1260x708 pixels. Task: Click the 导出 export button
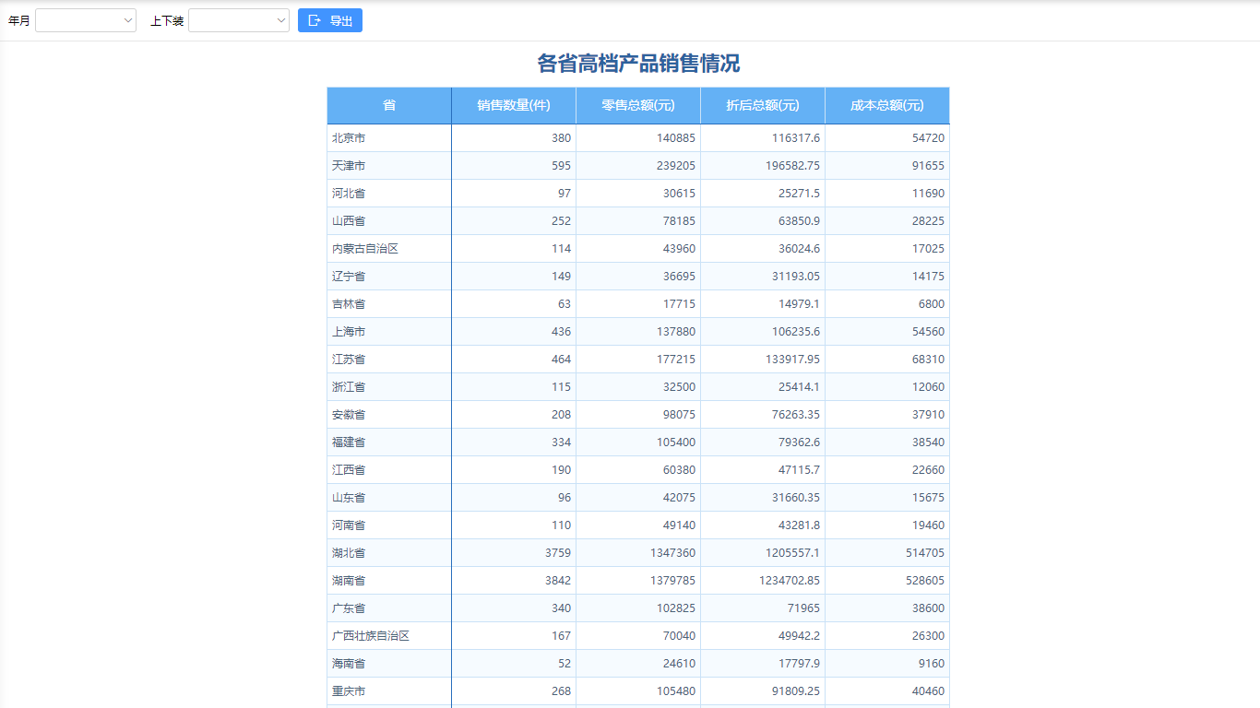pos(329,19)
